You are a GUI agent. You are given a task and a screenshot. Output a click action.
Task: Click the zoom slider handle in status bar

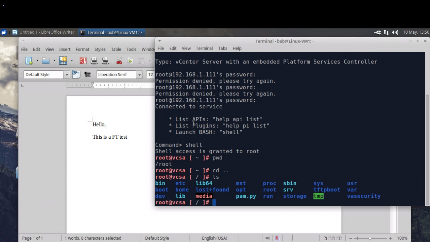click(x=370, y=238)
